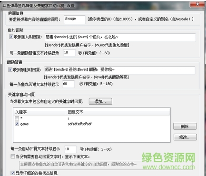The height and width of the screenshot is (176, 206).
Task: Uncheck the game keyword row checkbox
Action: pyautogui.click(x=17, y=124)
